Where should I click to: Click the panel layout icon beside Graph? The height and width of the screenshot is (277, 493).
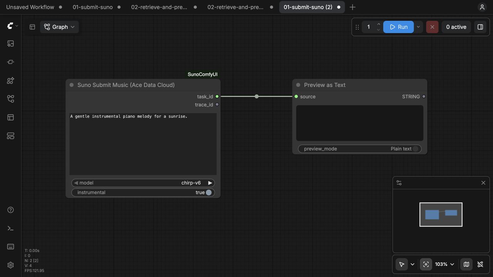pos(32,27)
